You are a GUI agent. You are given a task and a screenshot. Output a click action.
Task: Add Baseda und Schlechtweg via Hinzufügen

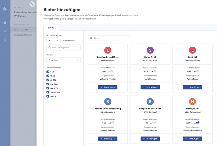[x=108, y=139]
